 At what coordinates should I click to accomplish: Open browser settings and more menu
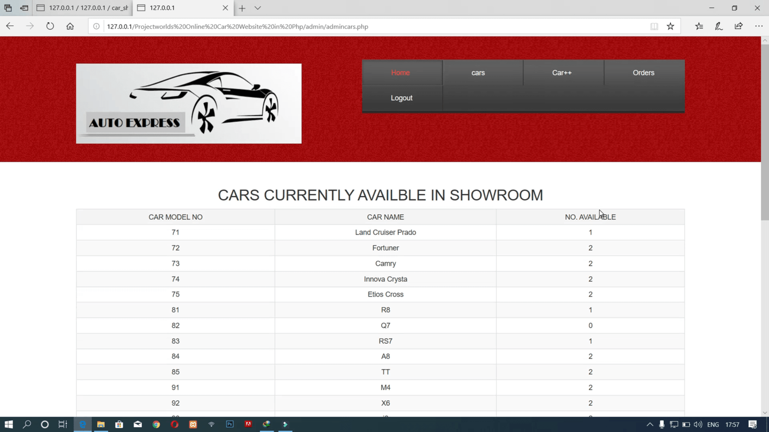758,26
